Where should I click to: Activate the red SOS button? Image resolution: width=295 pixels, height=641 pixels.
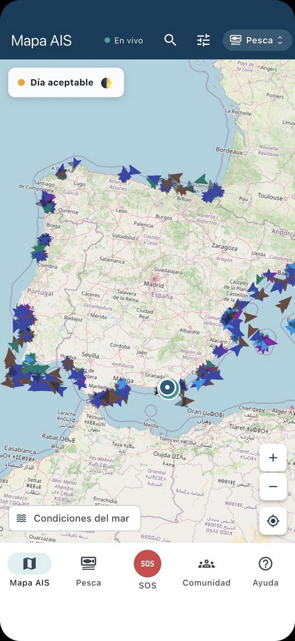coord(147,564)
